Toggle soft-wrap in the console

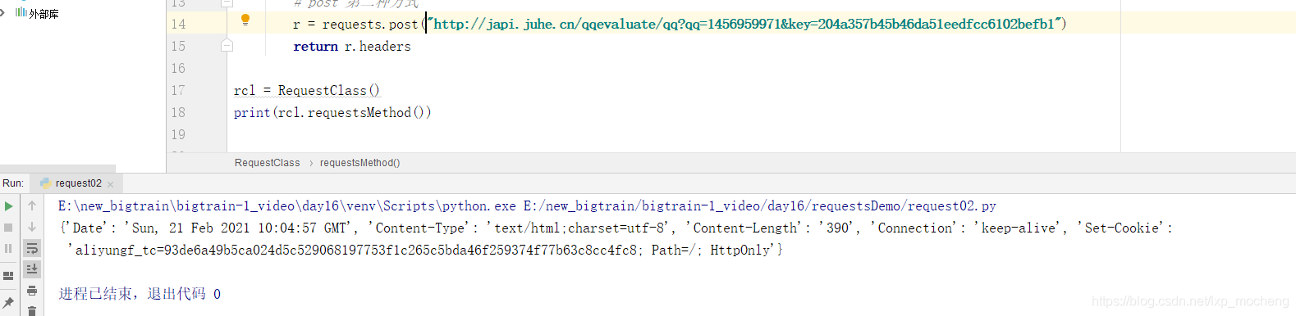pos(32,248)
